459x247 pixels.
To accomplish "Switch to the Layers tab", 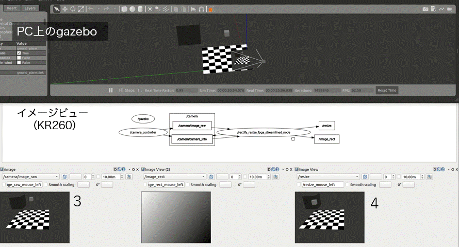I will click(30, 8).
